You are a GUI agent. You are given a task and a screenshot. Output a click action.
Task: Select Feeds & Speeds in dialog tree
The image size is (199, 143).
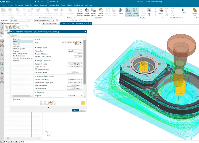[19, 49]
